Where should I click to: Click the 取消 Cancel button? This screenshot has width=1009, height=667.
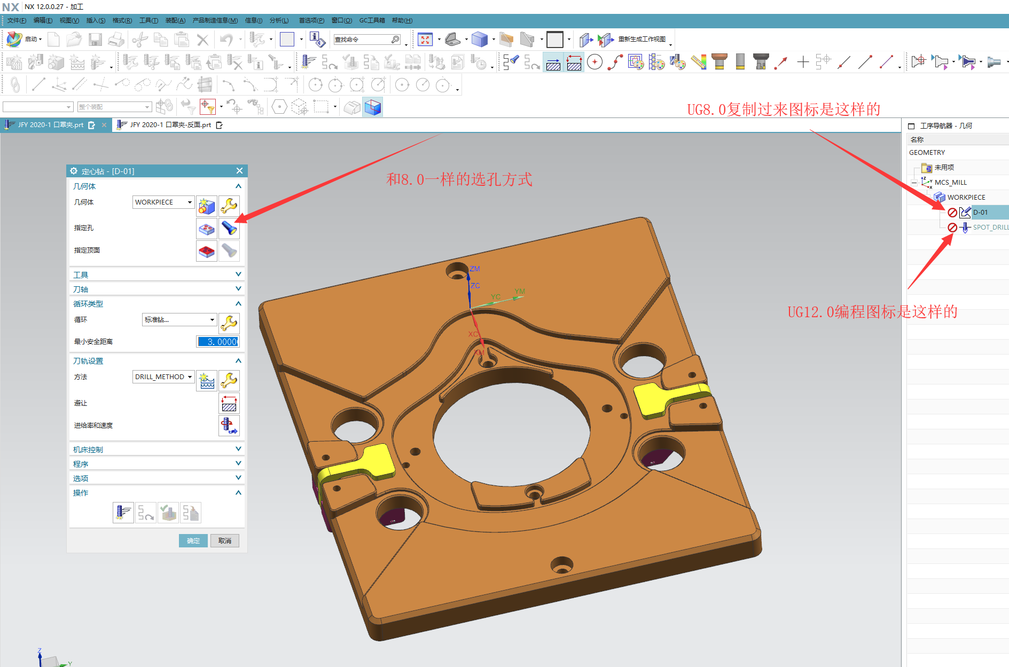tap(225, 540)
